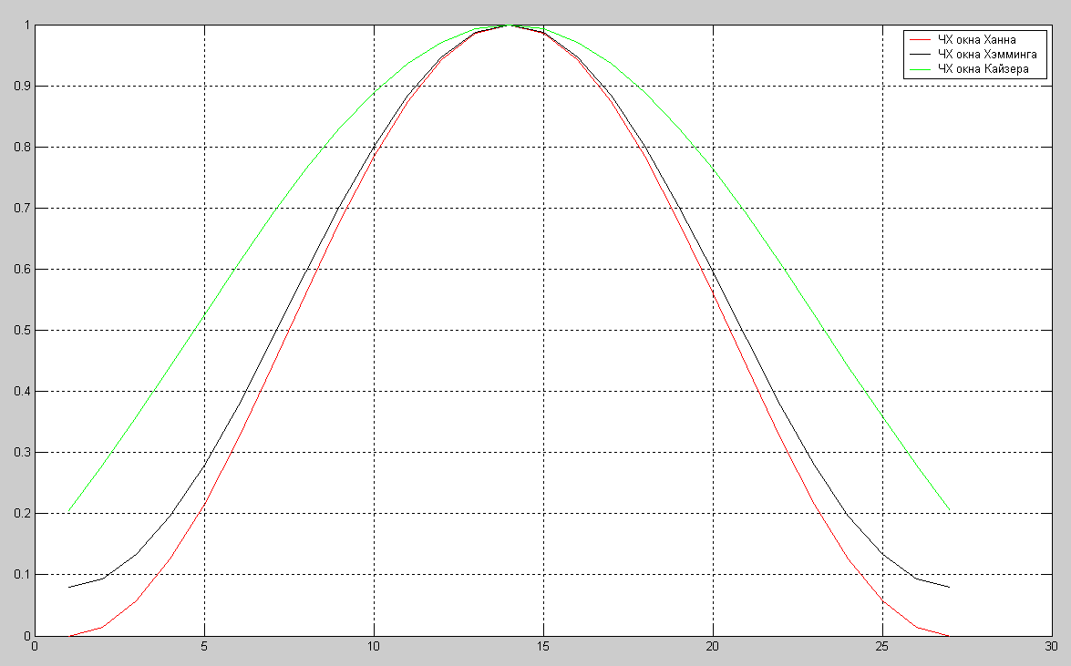Select the x-axis tick label '15'
The width and height of the screenshot is (1071, 666).
(x=543, y=647)
